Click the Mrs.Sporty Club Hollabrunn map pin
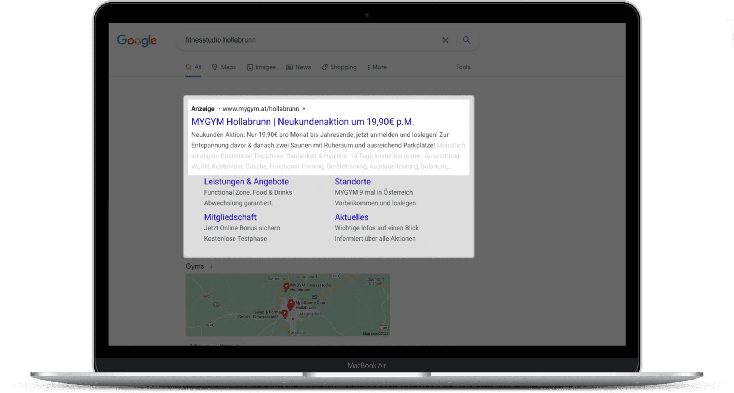 click(x=291, y=304)
